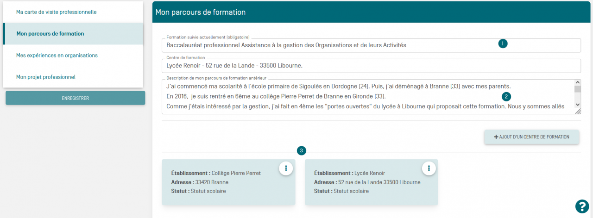The image size is (593, 218).
Task: Click Ajout d'un centre de formation button
Action: 531,137
